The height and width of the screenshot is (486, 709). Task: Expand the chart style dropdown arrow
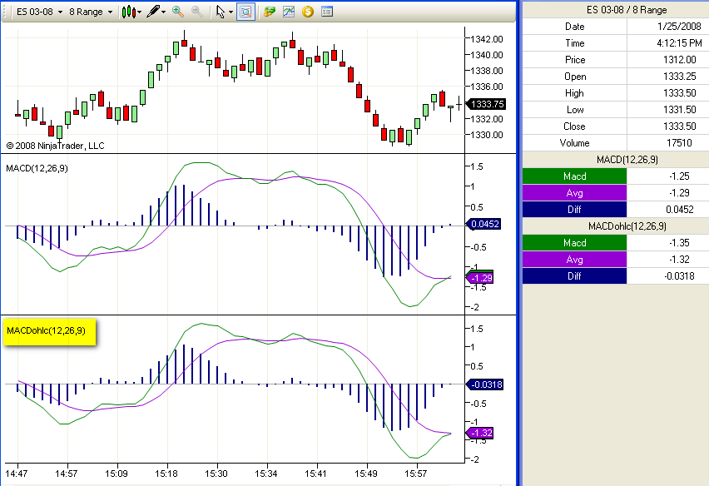(x=139, y=12)
